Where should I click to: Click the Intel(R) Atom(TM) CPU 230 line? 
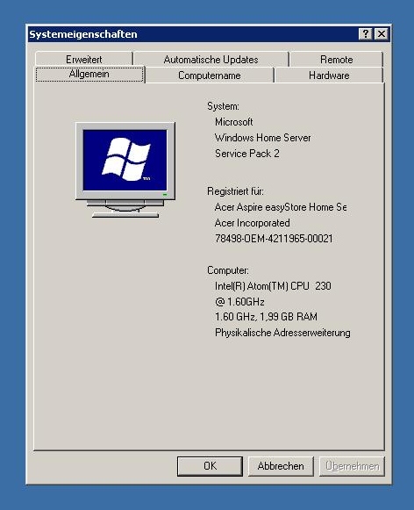[x=273, y=286]
